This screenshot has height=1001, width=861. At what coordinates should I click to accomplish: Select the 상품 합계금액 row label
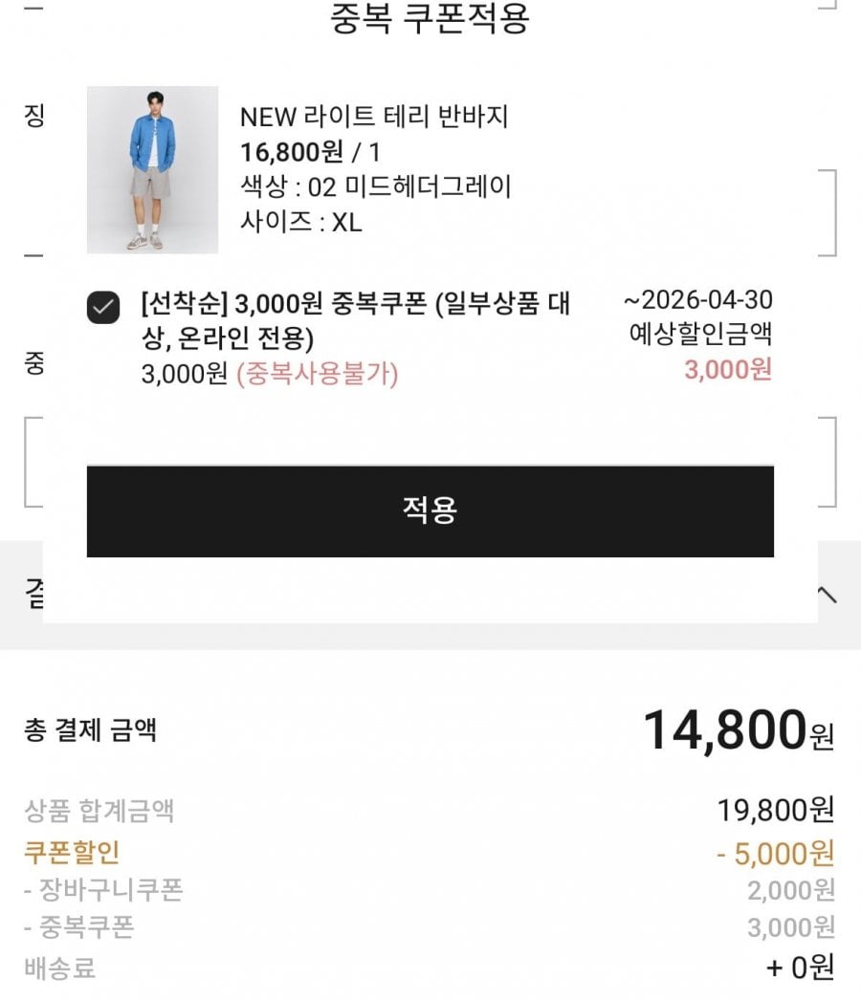[99, 812]
